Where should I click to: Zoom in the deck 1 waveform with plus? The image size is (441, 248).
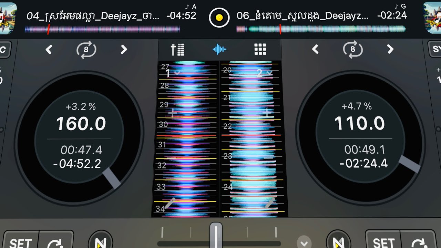[173, 113]
